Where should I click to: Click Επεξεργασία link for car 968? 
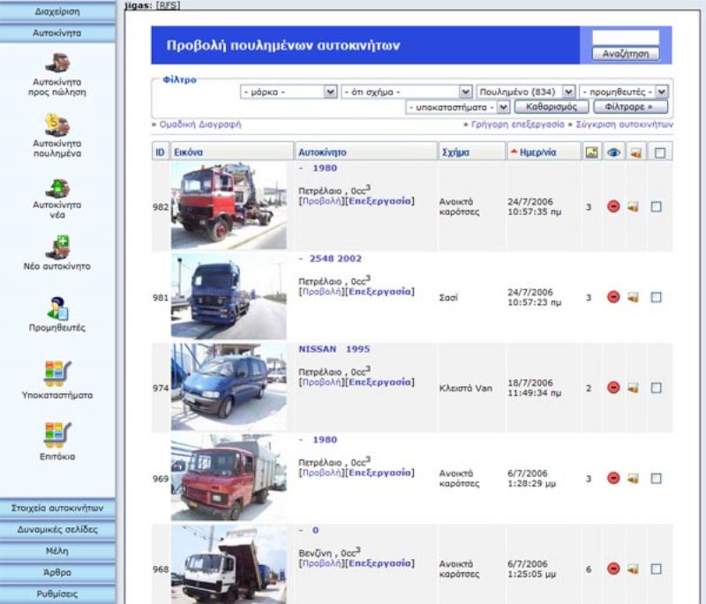tap(379, 563)
